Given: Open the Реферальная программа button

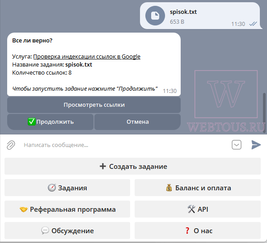Looking at the screenshot, I should 67,209.
